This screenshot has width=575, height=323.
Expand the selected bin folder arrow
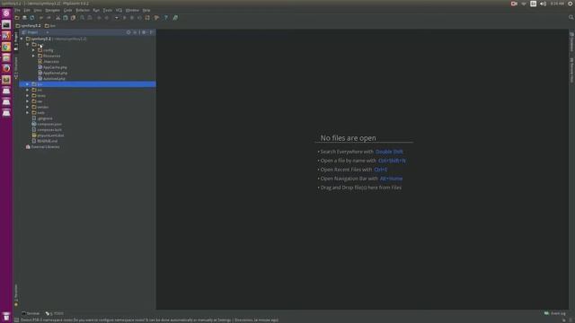28,84
